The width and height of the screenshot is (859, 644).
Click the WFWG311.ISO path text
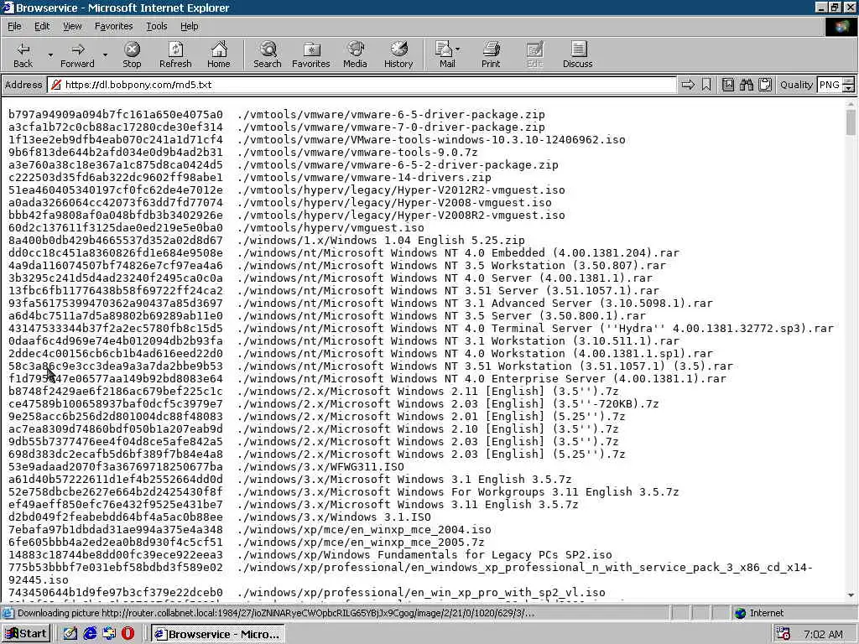[x=321, y=467]
